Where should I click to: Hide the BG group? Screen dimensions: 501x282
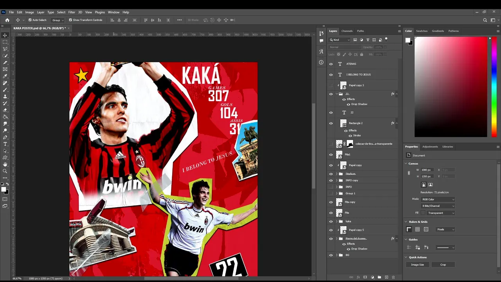[x=331, y=255]
